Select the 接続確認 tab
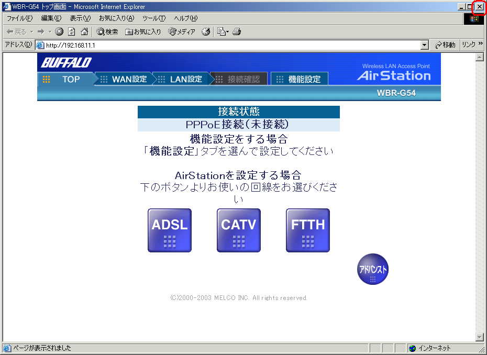The width and height of the screenshot is (487, 355). pyautogui.click(x=239, y=79)
